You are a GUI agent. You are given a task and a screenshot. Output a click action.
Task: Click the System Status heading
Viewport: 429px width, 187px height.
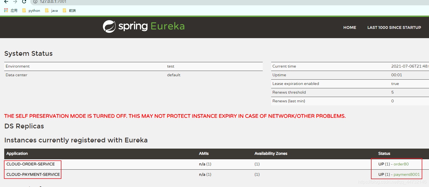tap(29, 54)
